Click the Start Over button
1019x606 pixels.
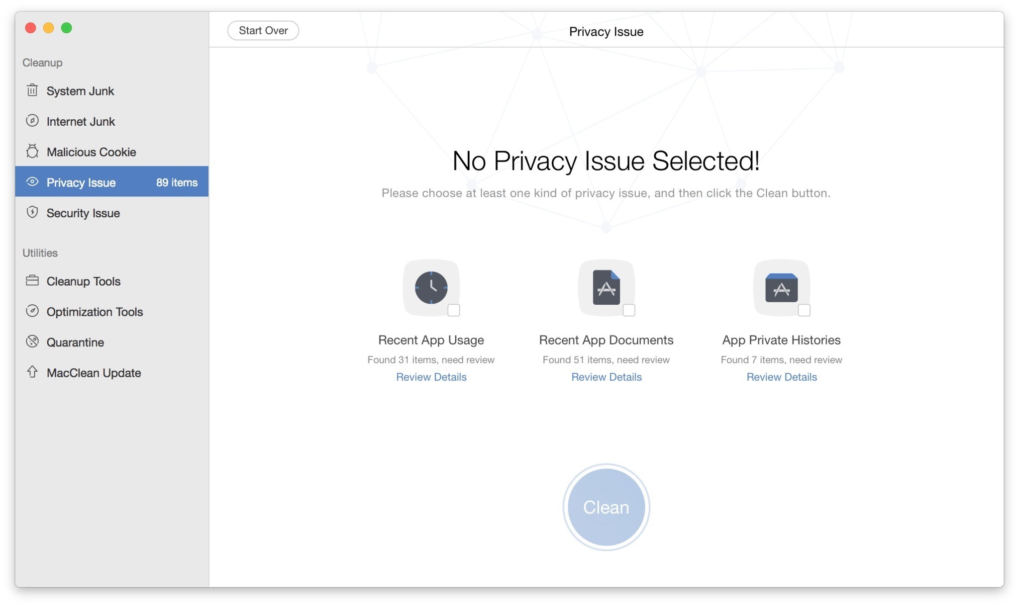(263, 29)
